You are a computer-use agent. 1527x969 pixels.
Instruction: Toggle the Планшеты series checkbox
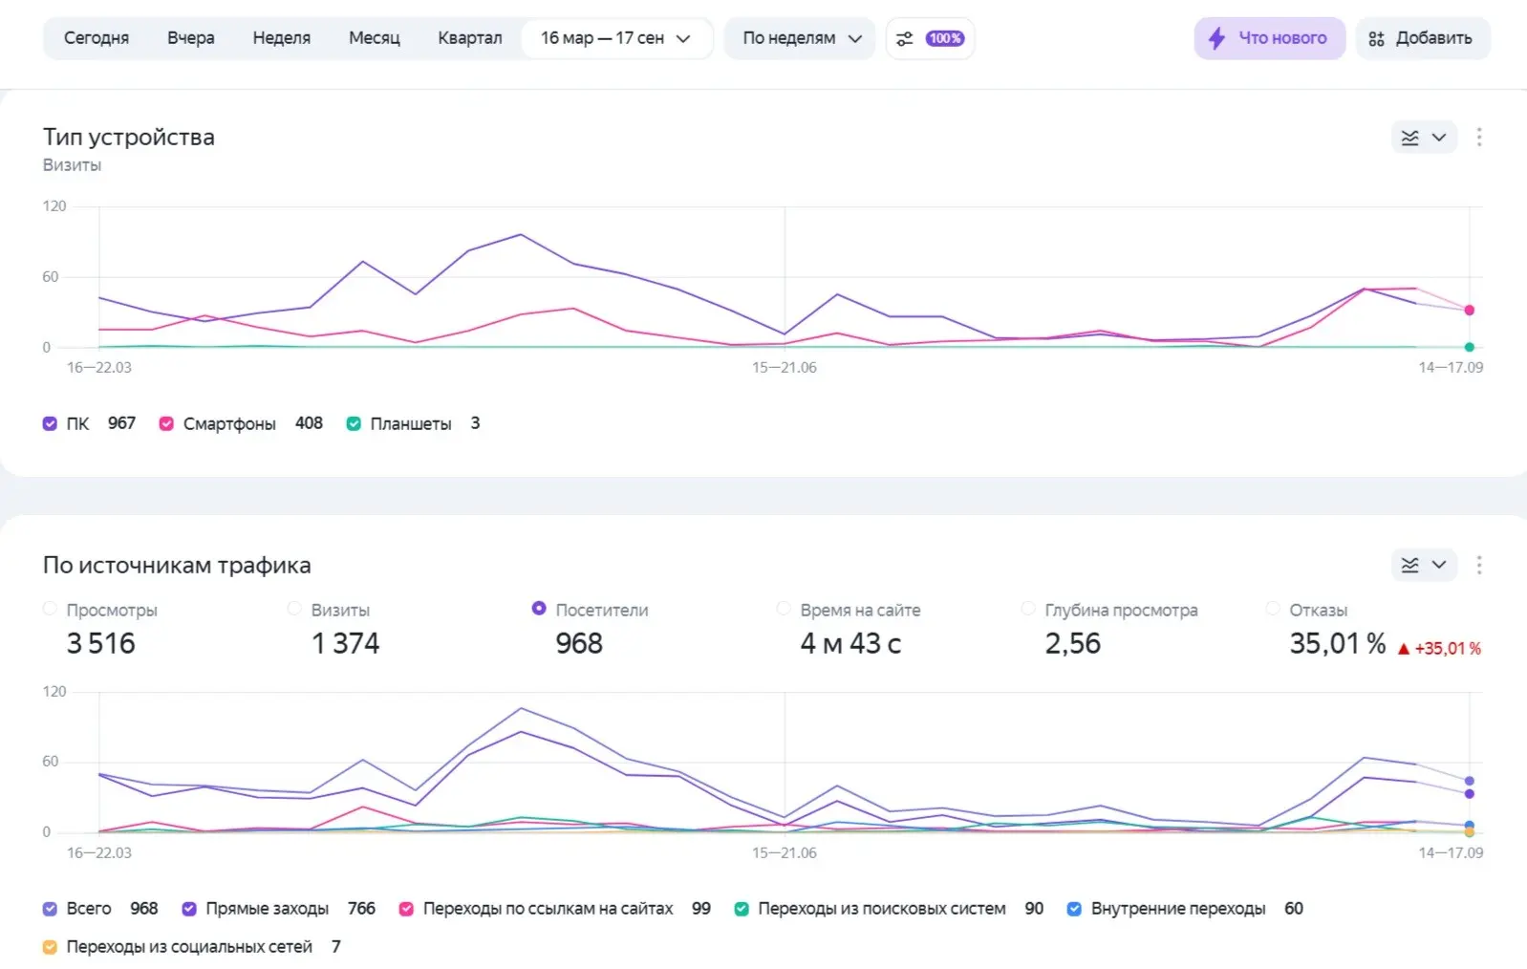[x=354, y=424]
